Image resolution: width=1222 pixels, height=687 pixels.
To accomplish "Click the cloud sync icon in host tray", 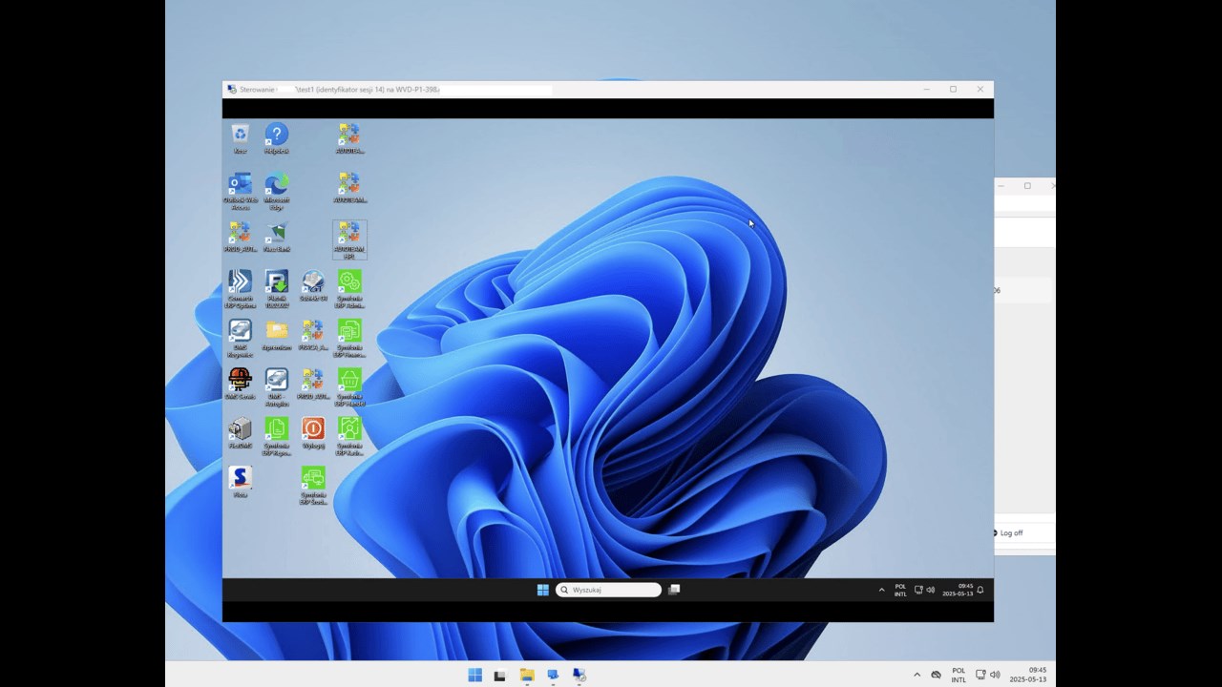I will pyautogui.click(x=936, y=675).
